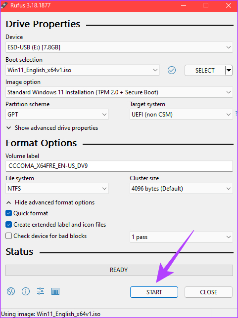238x318 pixels.
Task: Open the language globe icon
Action: coord(11,291)
